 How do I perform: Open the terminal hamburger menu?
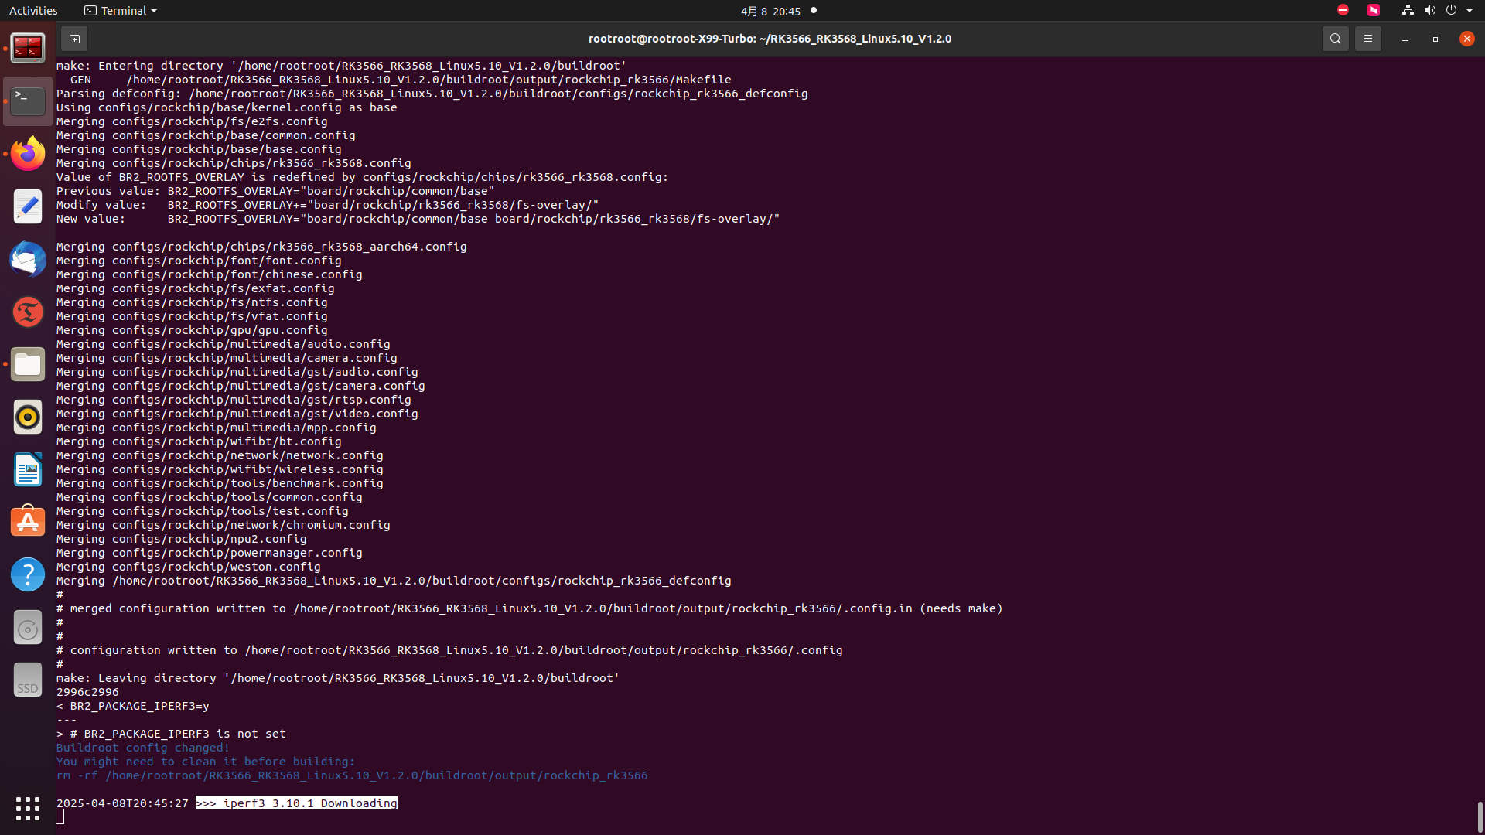click(x=1367, y=39)
